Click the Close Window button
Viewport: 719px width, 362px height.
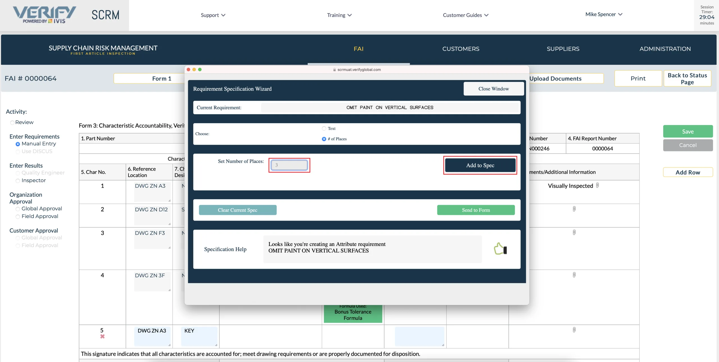click(493, 89)
